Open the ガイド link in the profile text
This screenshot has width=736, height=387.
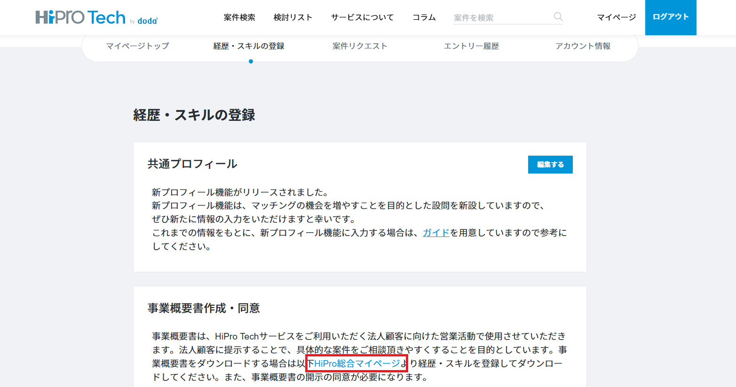(435, 232)
